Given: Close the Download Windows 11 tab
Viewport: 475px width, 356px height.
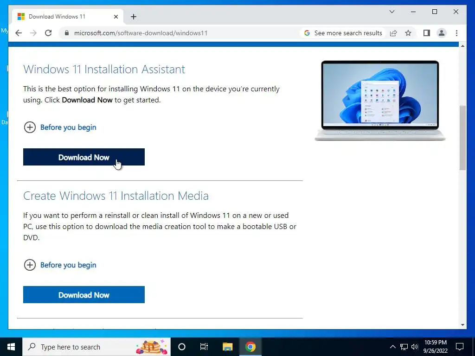Looking at the screenshot, I should tap(116, 17).
